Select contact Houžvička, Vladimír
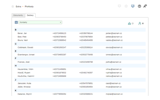Viewport: 160px width, 100px height. pyautogui.click(x=26, y=76)
